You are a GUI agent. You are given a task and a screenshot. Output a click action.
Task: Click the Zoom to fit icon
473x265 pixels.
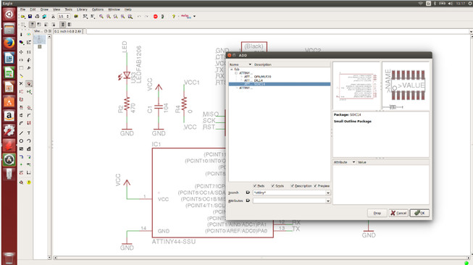tap(101, 16)
